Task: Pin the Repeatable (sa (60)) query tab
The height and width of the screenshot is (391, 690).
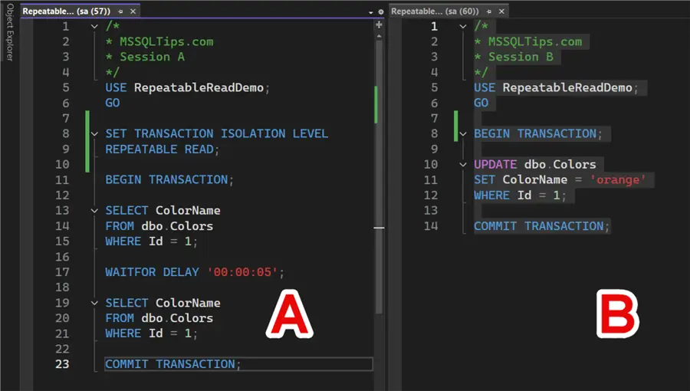Action: pyautogui.click(x=489, y=11)
